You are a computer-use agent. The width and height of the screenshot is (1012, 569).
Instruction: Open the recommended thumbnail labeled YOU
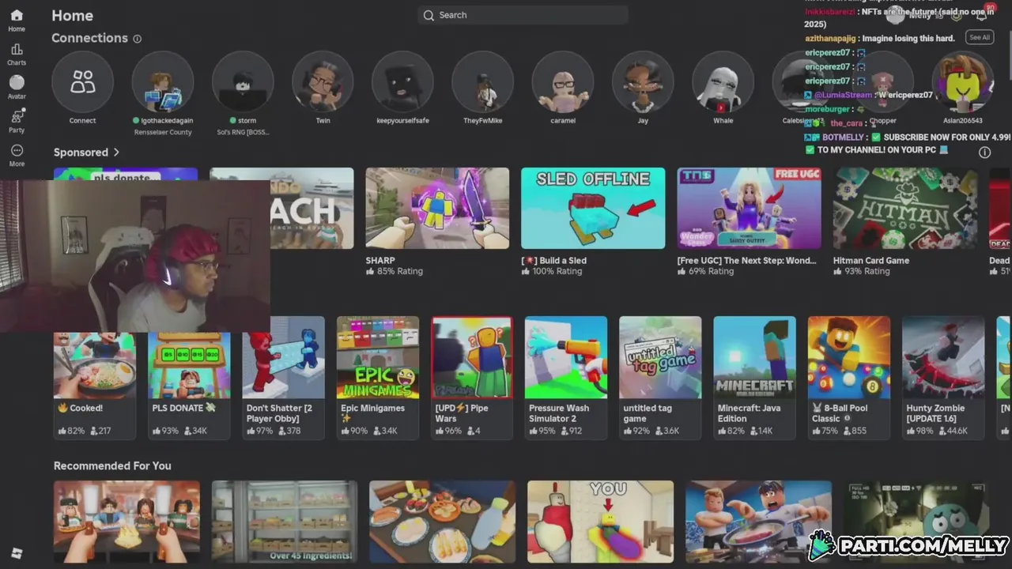[x=600, y=522]
